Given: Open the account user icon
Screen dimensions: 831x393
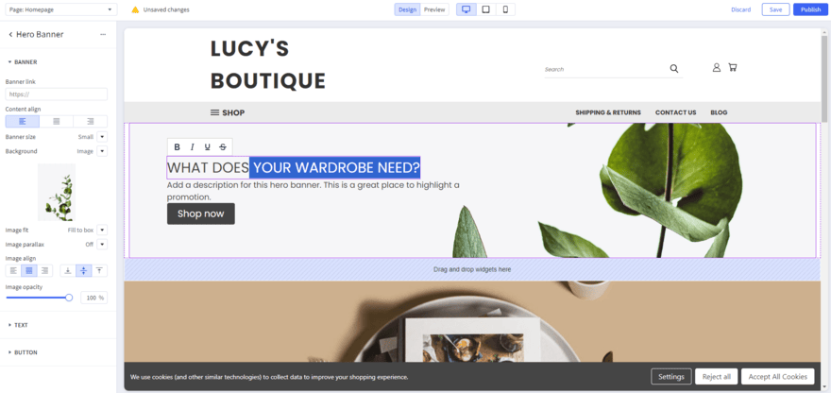Looking at the screenshot, I should [717, 67].
